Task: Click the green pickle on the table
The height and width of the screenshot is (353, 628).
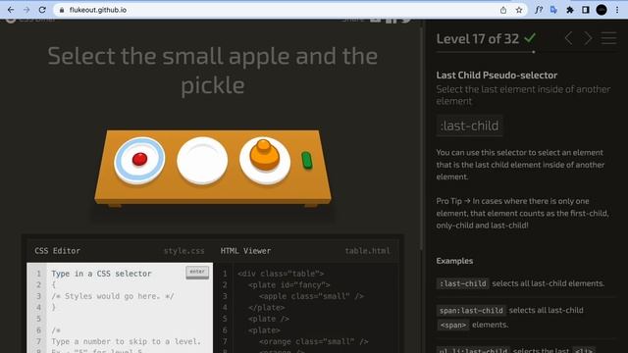Action: pos(307,160)
